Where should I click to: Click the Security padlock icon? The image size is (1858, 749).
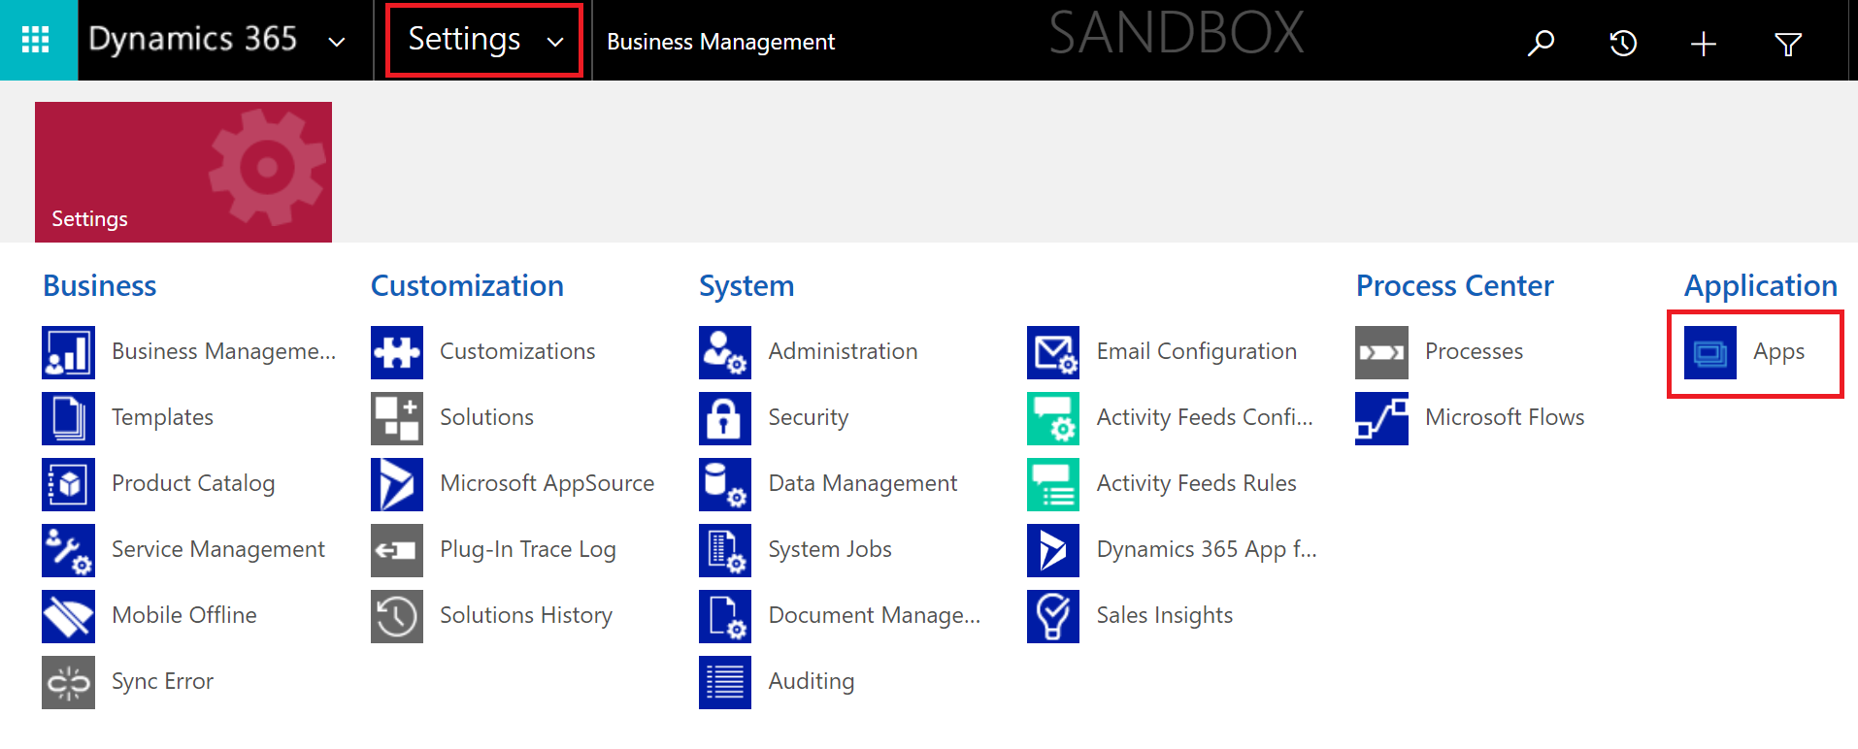(725, 418)
